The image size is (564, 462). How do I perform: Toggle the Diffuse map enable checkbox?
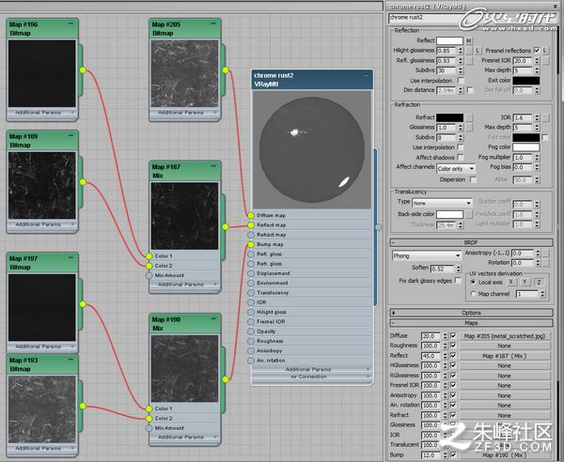(x=453, y=336)
